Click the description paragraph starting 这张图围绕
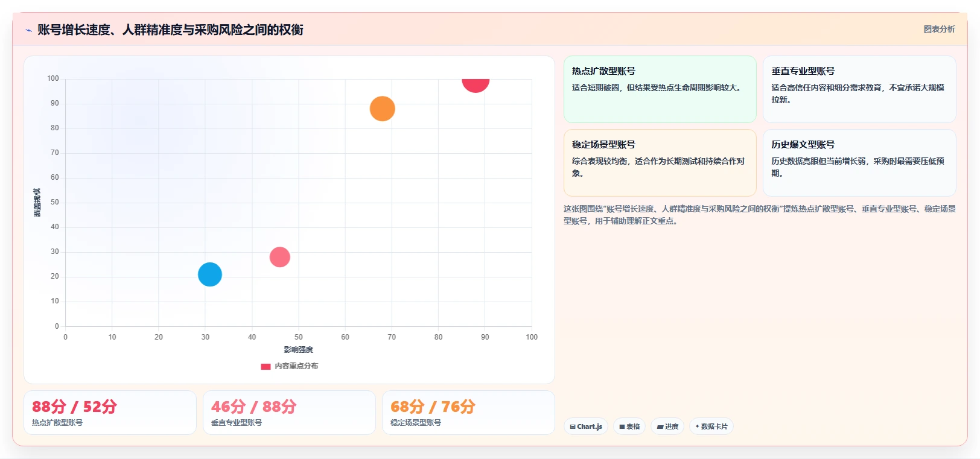 (x=759, y=215)
